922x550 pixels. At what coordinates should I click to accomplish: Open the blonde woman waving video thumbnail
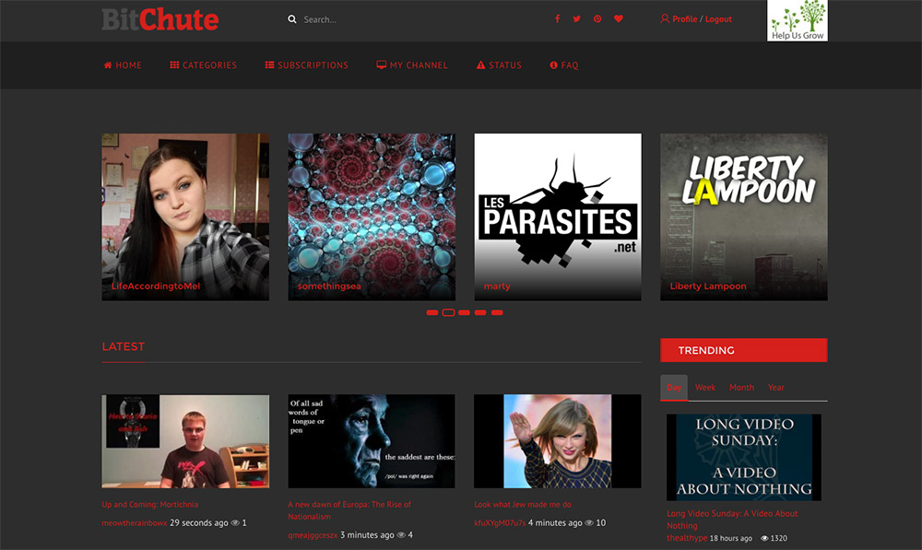[558, 441]
